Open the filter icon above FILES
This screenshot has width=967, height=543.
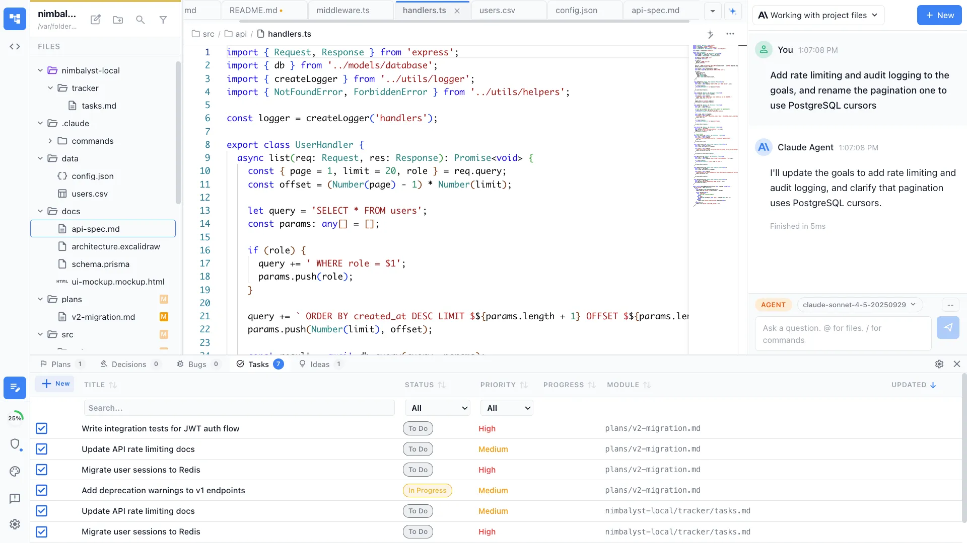163,20
